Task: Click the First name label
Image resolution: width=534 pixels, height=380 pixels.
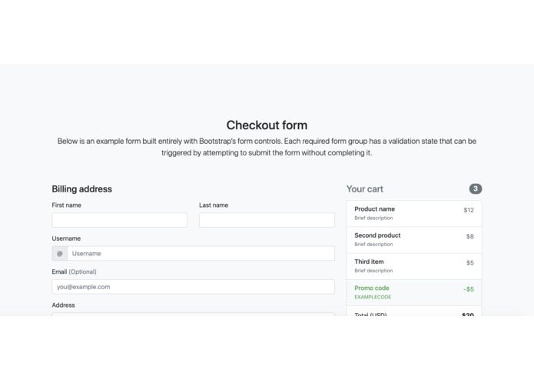Action: (66, 205)
